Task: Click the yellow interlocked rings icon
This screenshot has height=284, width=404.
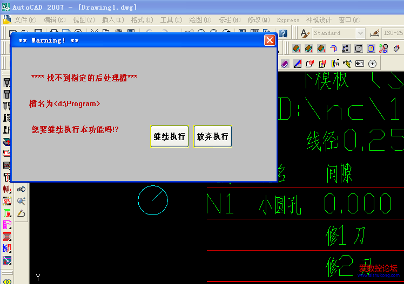Action: (7, 281)
